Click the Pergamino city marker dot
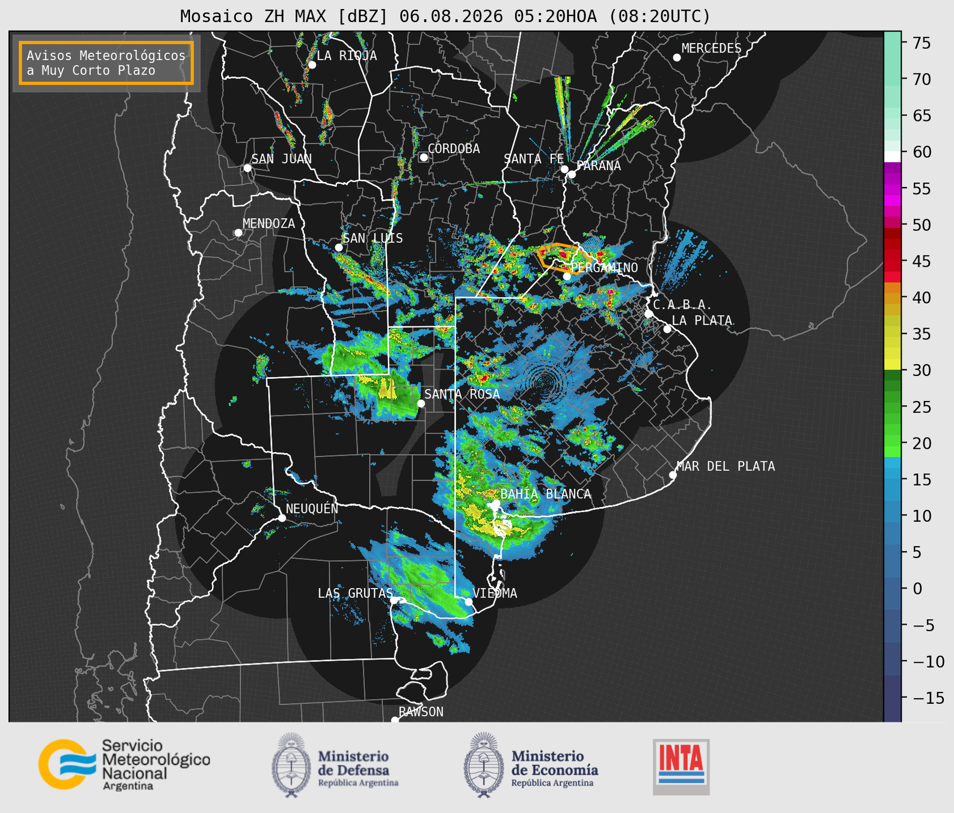The width and height of the screenshot is (954, 813). pos(567,276)
